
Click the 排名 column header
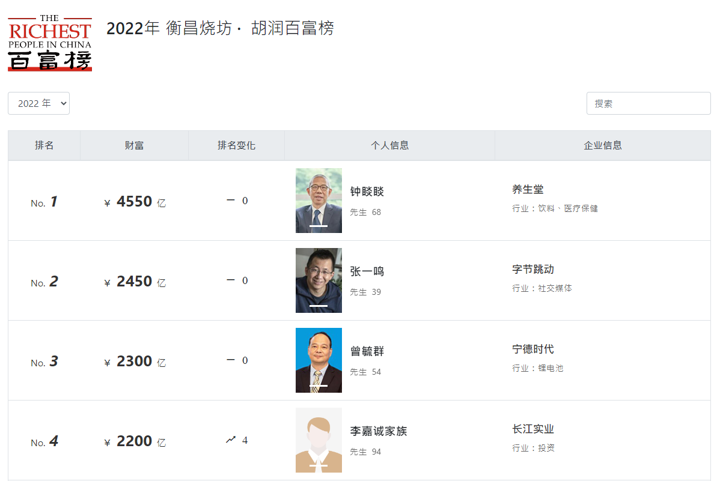(x=44, y=145)
